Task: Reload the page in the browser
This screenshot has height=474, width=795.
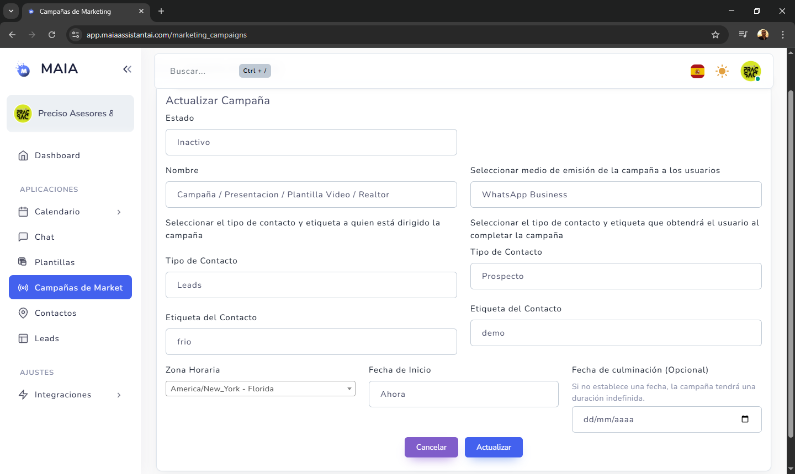Action: (52, 35)
